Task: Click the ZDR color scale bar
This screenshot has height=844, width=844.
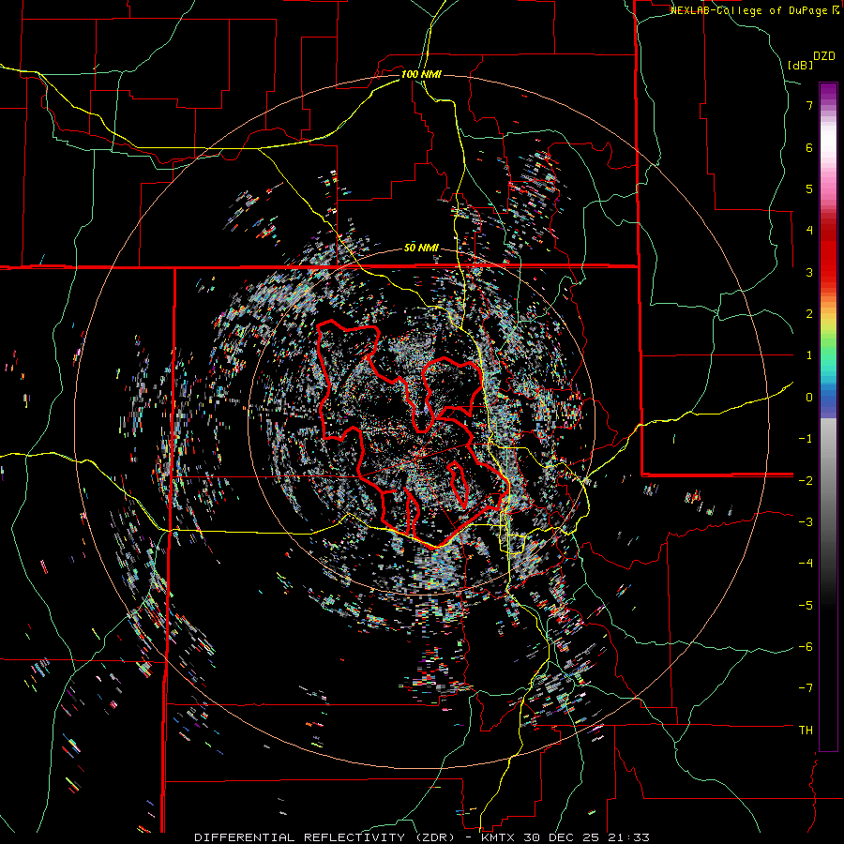Action: [x=828, y=417]
